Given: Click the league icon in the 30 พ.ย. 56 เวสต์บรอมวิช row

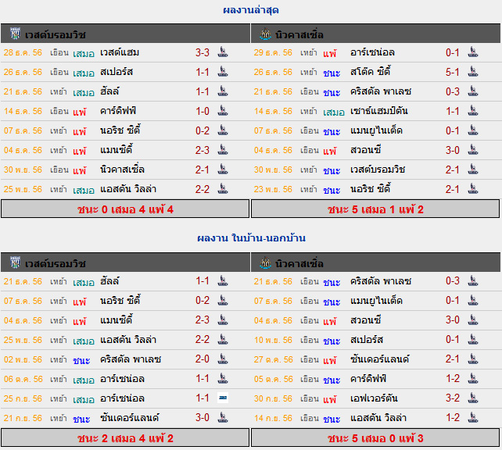Looking at the screenshot, I should pos(473,170).
